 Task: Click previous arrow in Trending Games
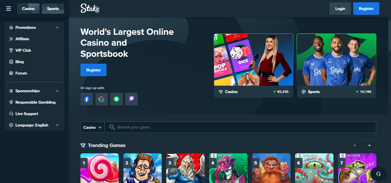(355, 145)
